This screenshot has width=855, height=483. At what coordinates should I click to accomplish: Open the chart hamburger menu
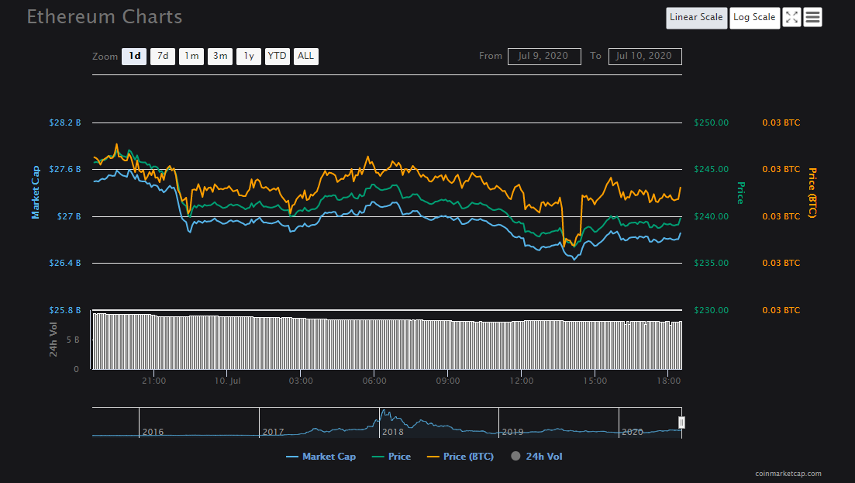(812, 17)
